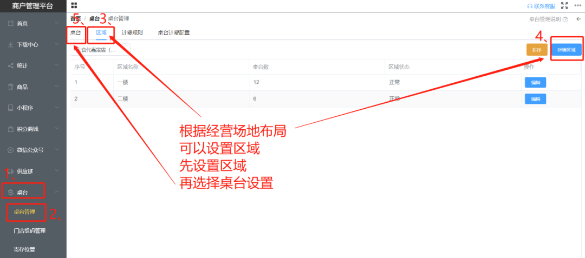Click the 二楼 area name cell
Screen dimensions: 585x258
point(123,98)
